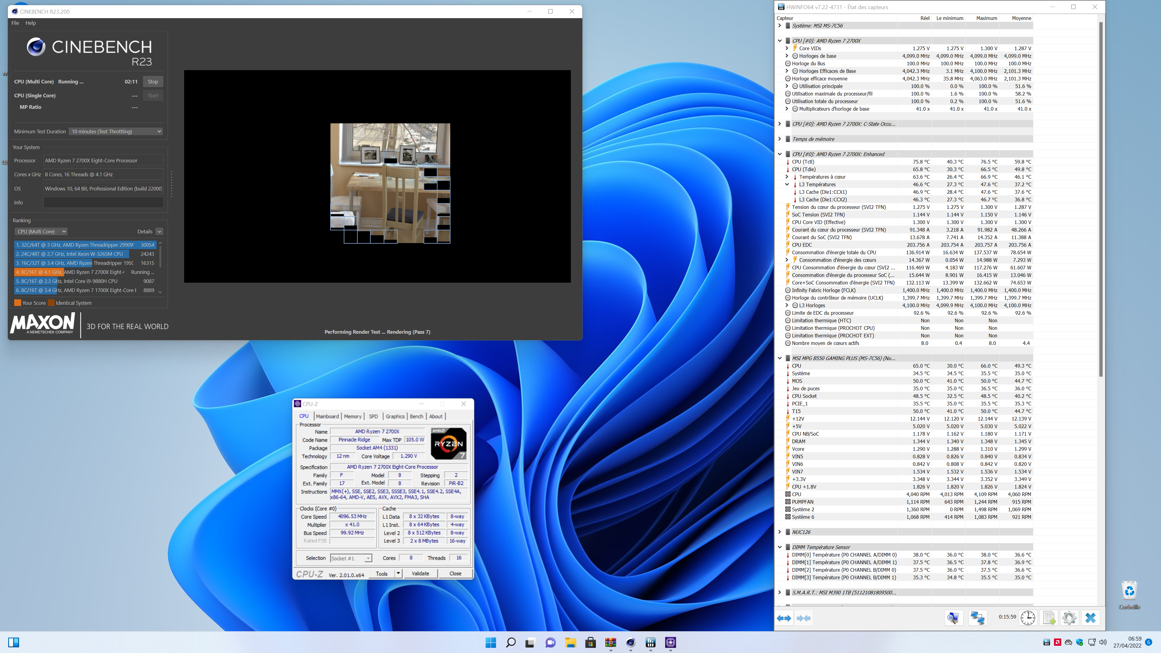Switch to Mainboard tab in CPU-Z
The width and height of the screenshot is (1161, 653).
tap(327, 416)
